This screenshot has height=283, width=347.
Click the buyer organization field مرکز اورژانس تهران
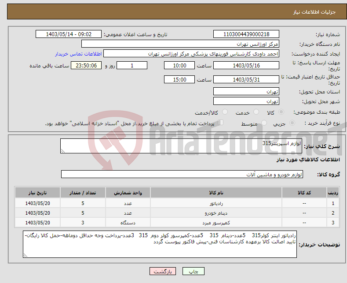point(180,44)
